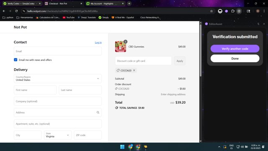This screenshot has height=151, width=268.
Task: Click the ENG ES language indicator
Action: coord(232,147)
